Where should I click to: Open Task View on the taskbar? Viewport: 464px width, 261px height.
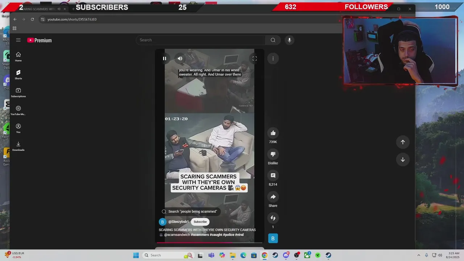point(200,255)
